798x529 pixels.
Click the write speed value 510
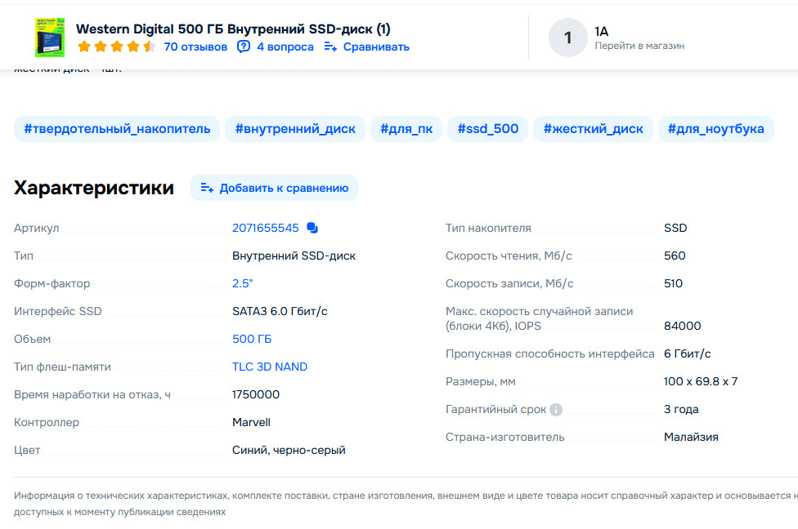[x=674, y=283]
